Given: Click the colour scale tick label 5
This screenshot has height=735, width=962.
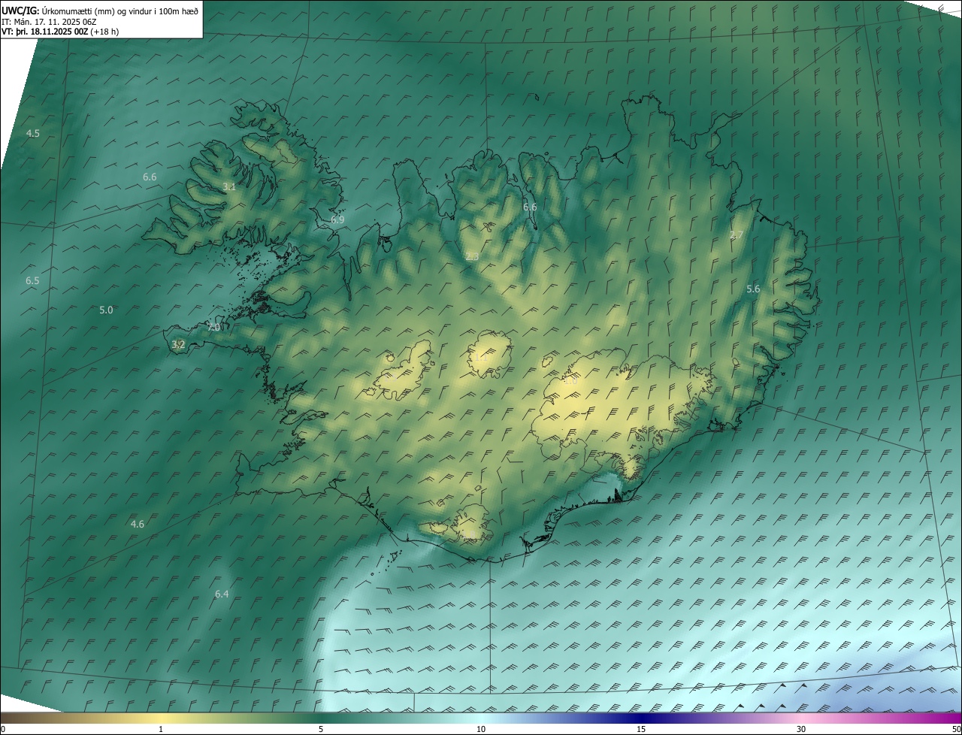Looking at the screenshot, I should [x=321, y=729].
